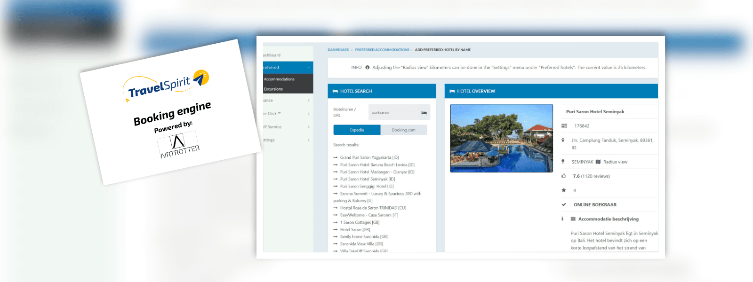Select family home Saronida [GR] result
Viewport: 753px width, 282px height.
364,237
